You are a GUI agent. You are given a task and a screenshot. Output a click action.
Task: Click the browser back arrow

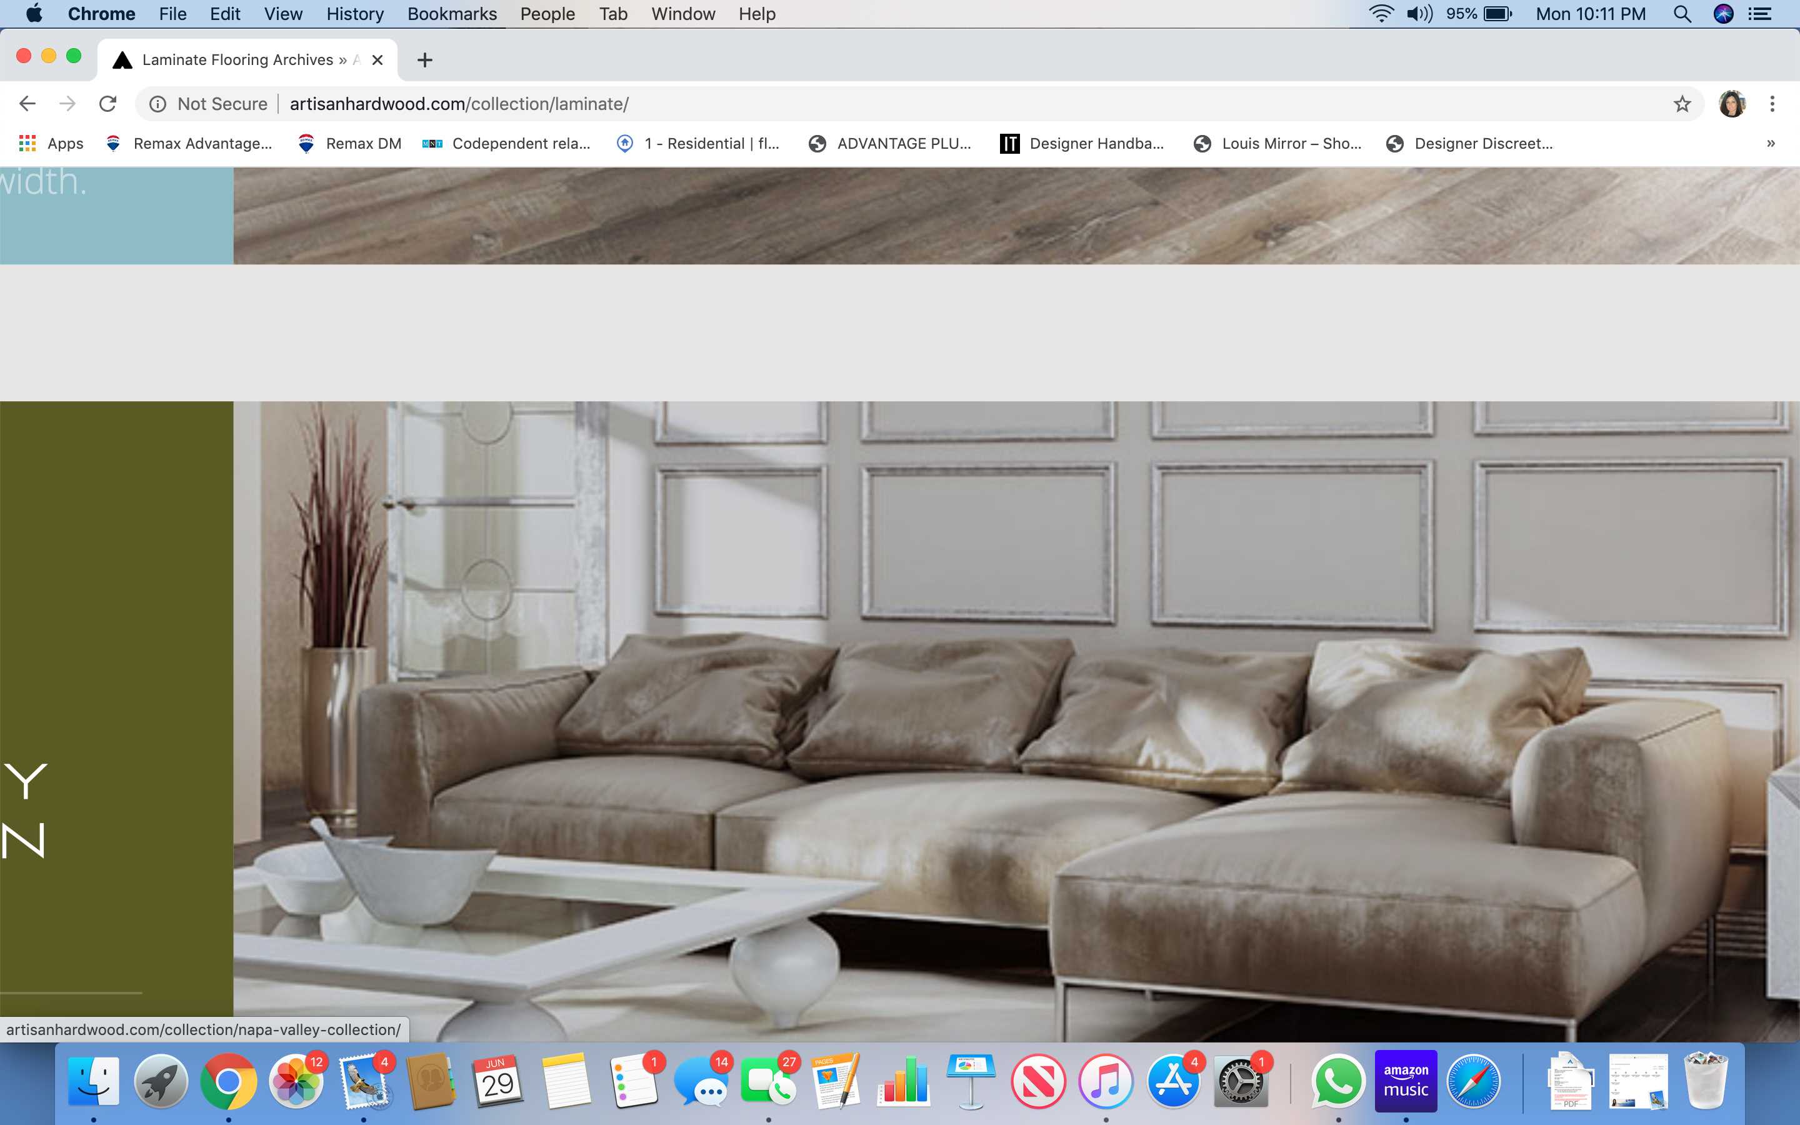27,103
